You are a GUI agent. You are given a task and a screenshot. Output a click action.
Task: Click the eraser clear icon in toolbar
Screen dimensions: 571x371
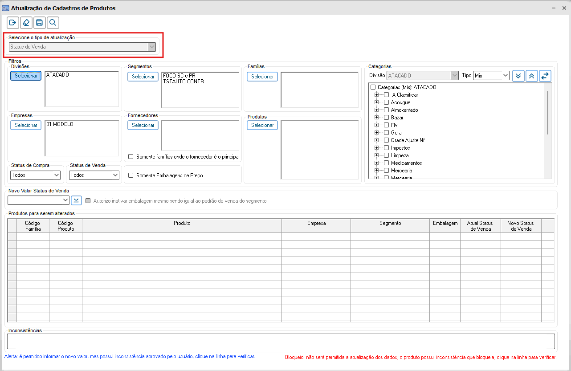pyautogui.click(x=26, y=23)
